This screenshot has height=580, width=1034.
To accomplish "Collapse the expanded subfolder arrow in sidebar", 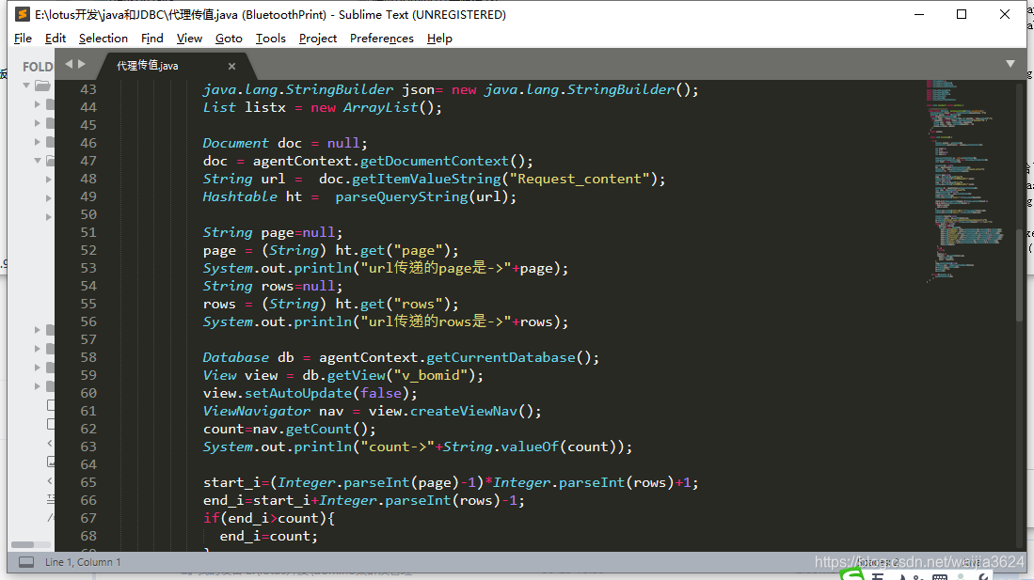I will 38,160.
